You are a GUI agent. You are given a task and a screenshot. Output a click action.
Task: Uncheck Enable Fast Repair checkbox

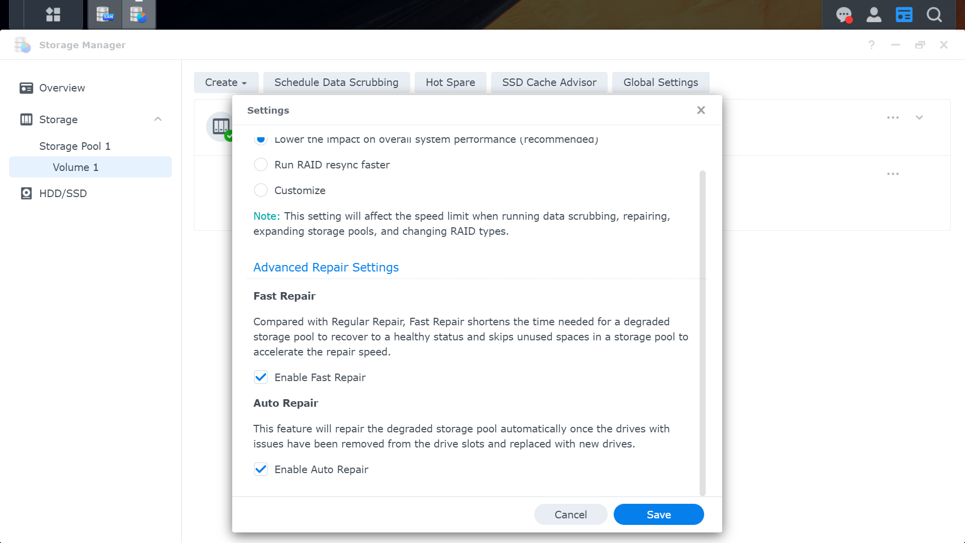261,378
